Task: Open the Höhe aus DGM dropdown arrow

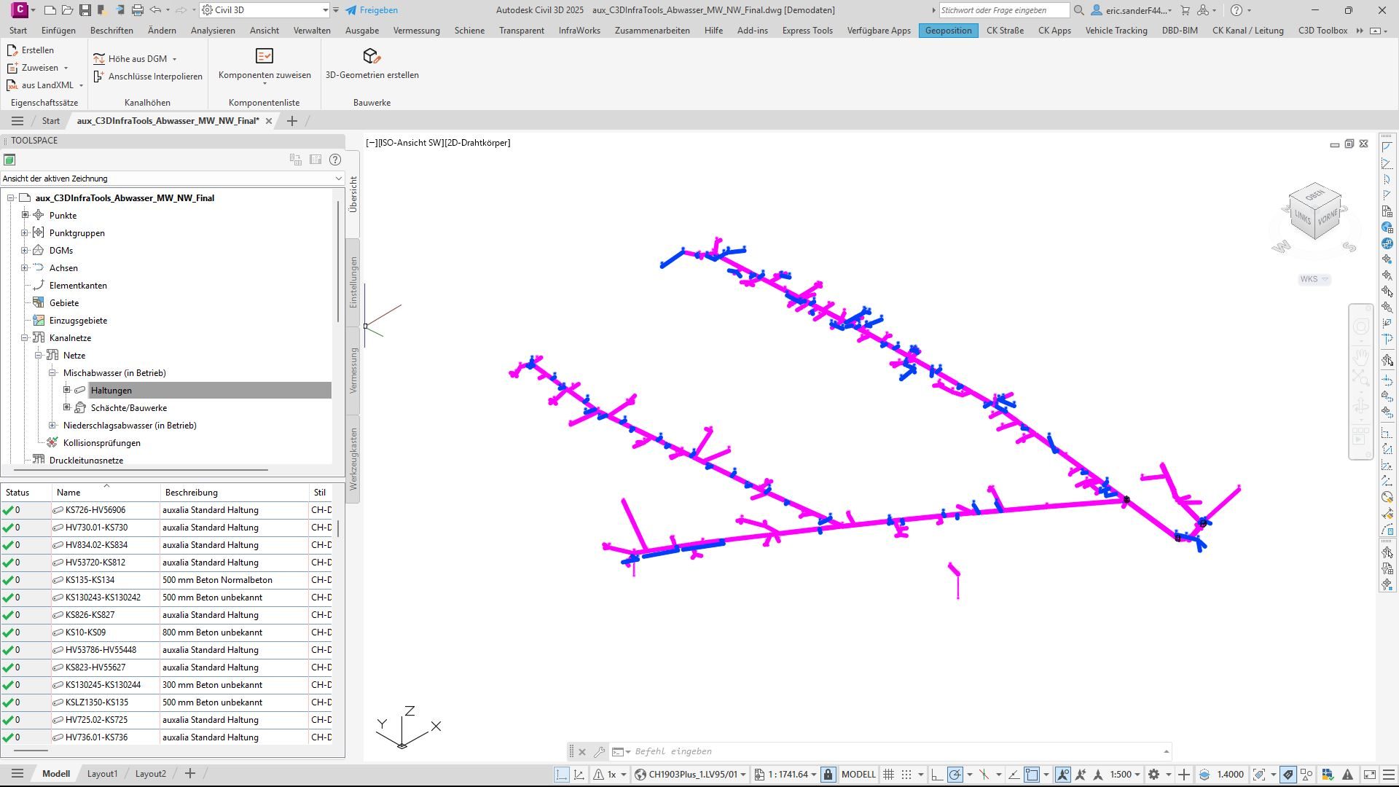Action: point(174,59)
